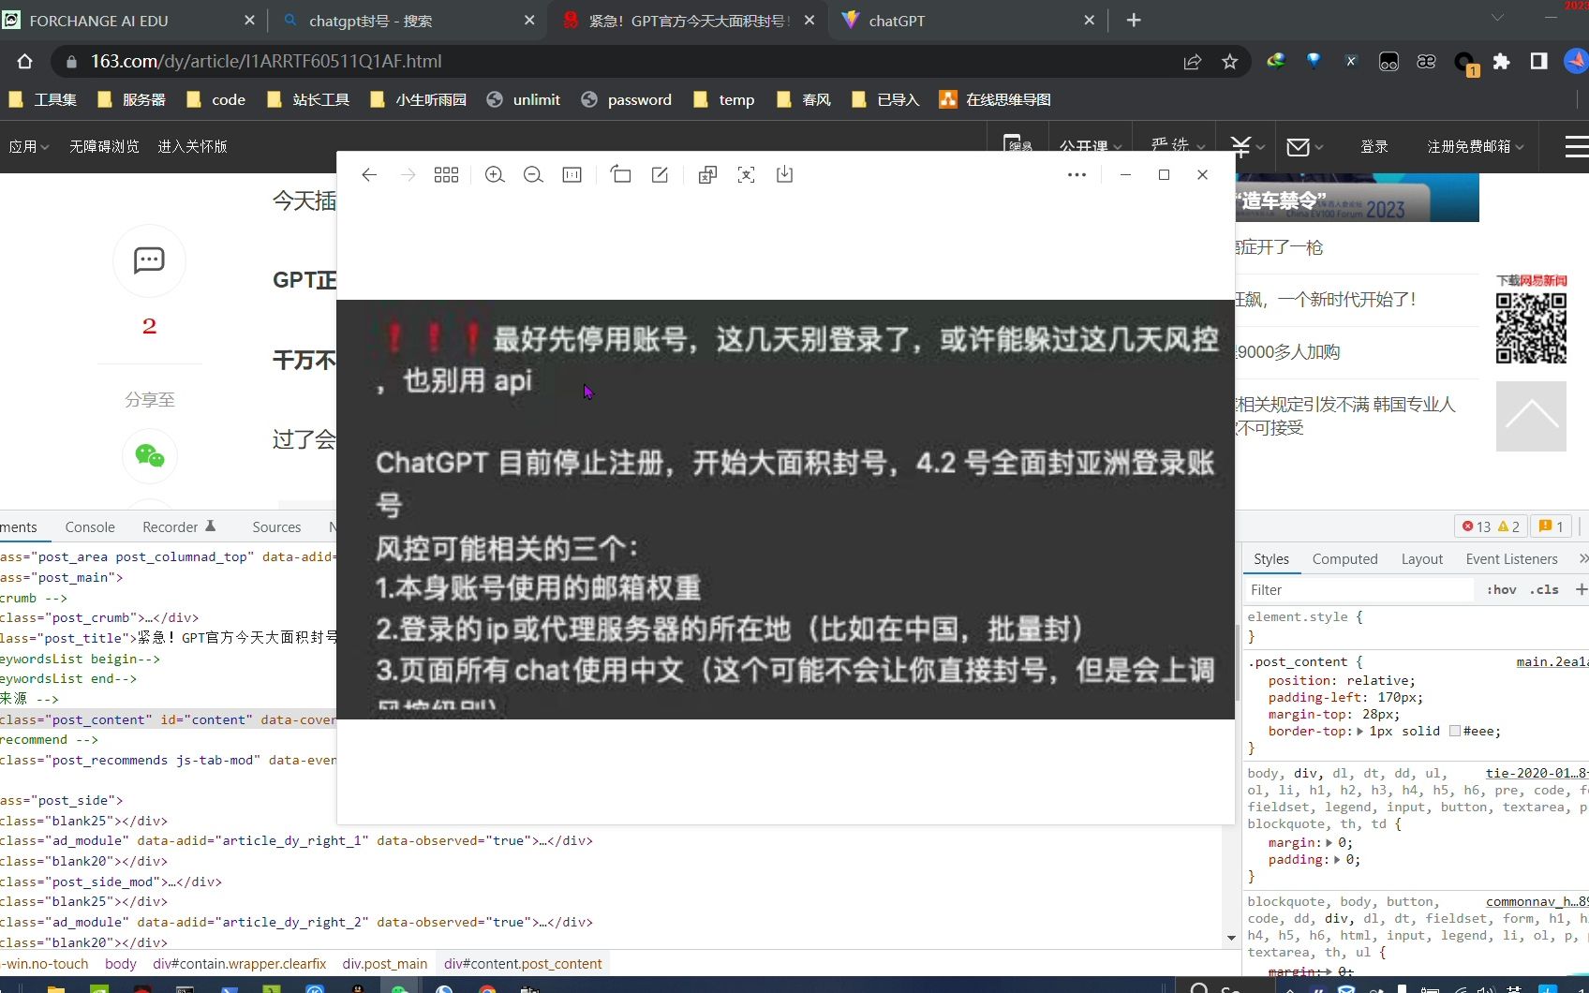Rotate the image in the viewer

pyautogui.click(x=620, y=174)
